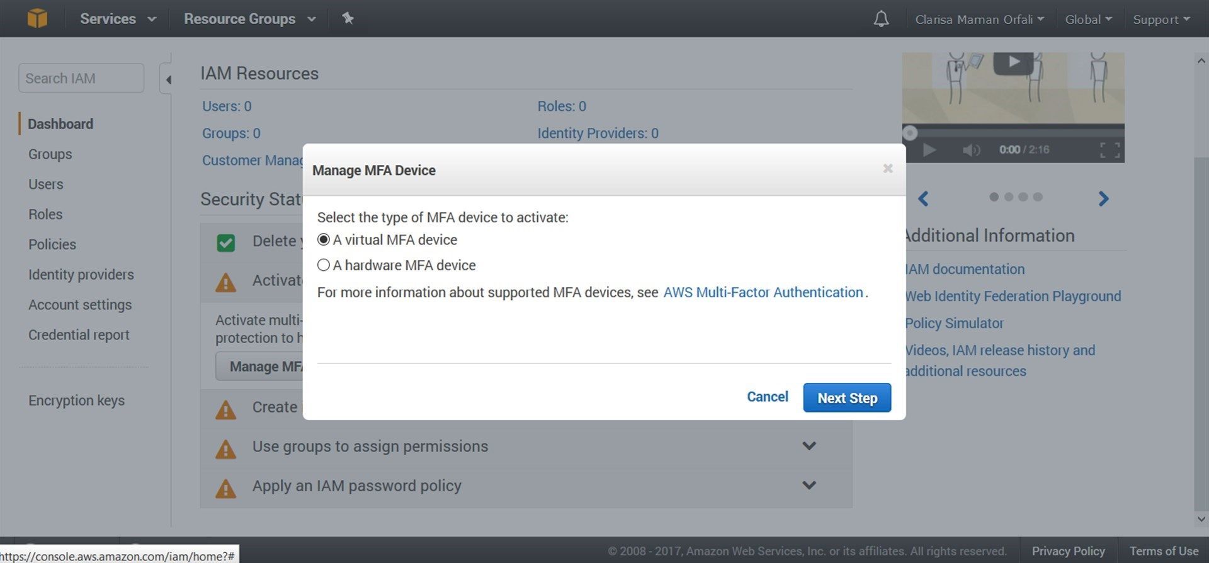
Task: Play the video with the center play button
Action: pos(1013,62)
